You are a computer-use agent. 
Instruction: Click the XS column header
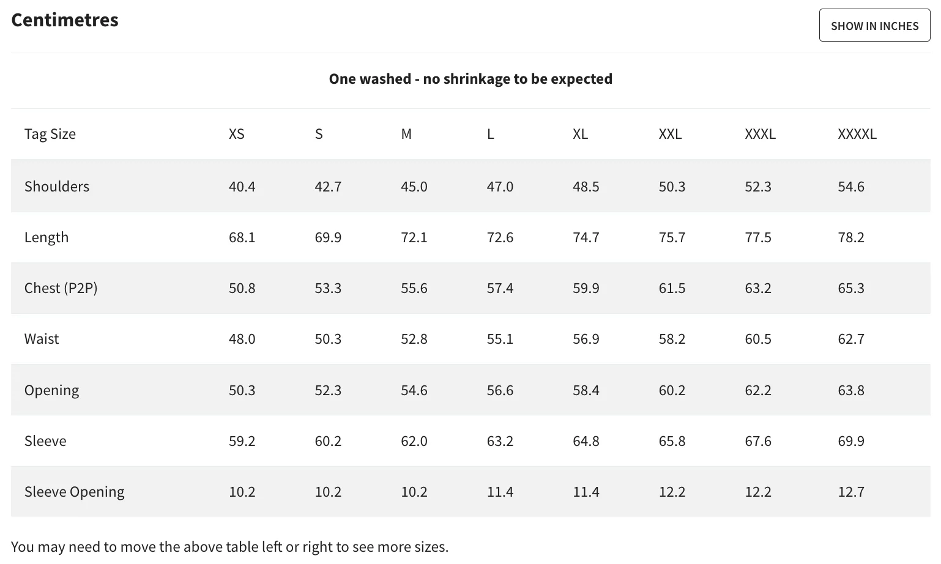237,134
